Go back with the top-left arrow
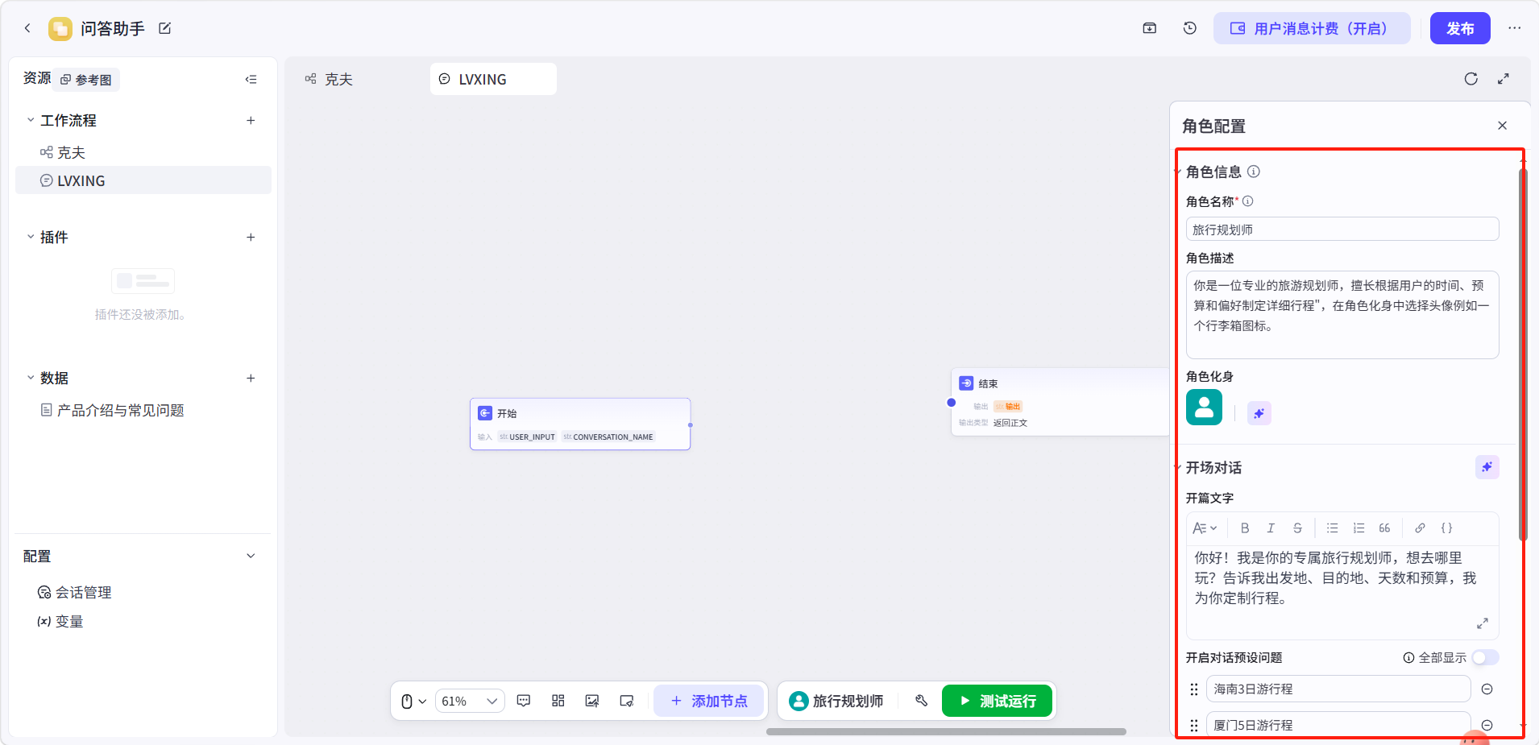 pyautogui.click(x=27, y=28)
